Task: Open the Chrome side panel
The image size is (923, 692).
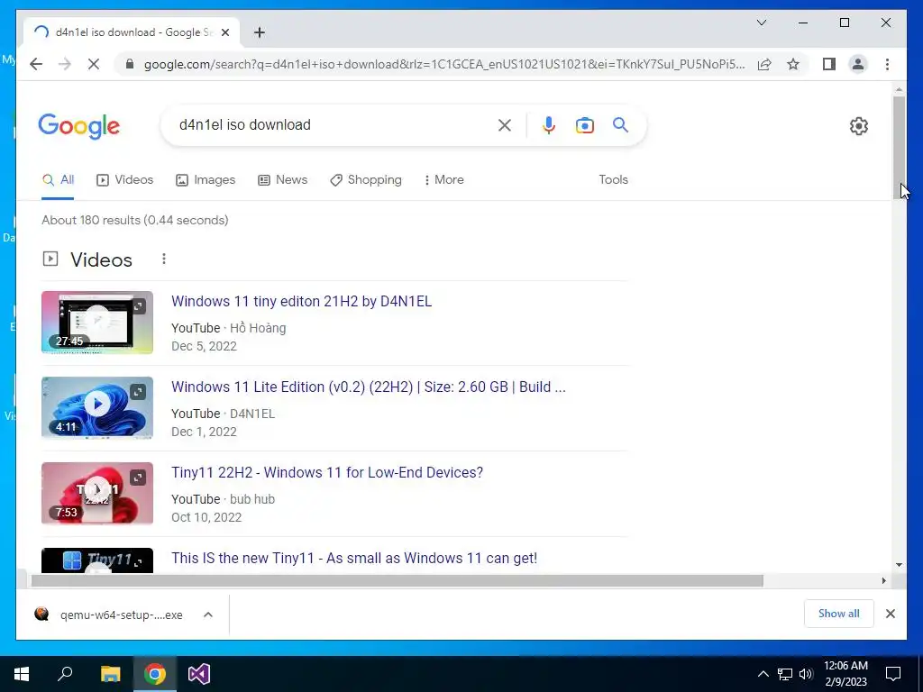Action: [x=829, y=64]
